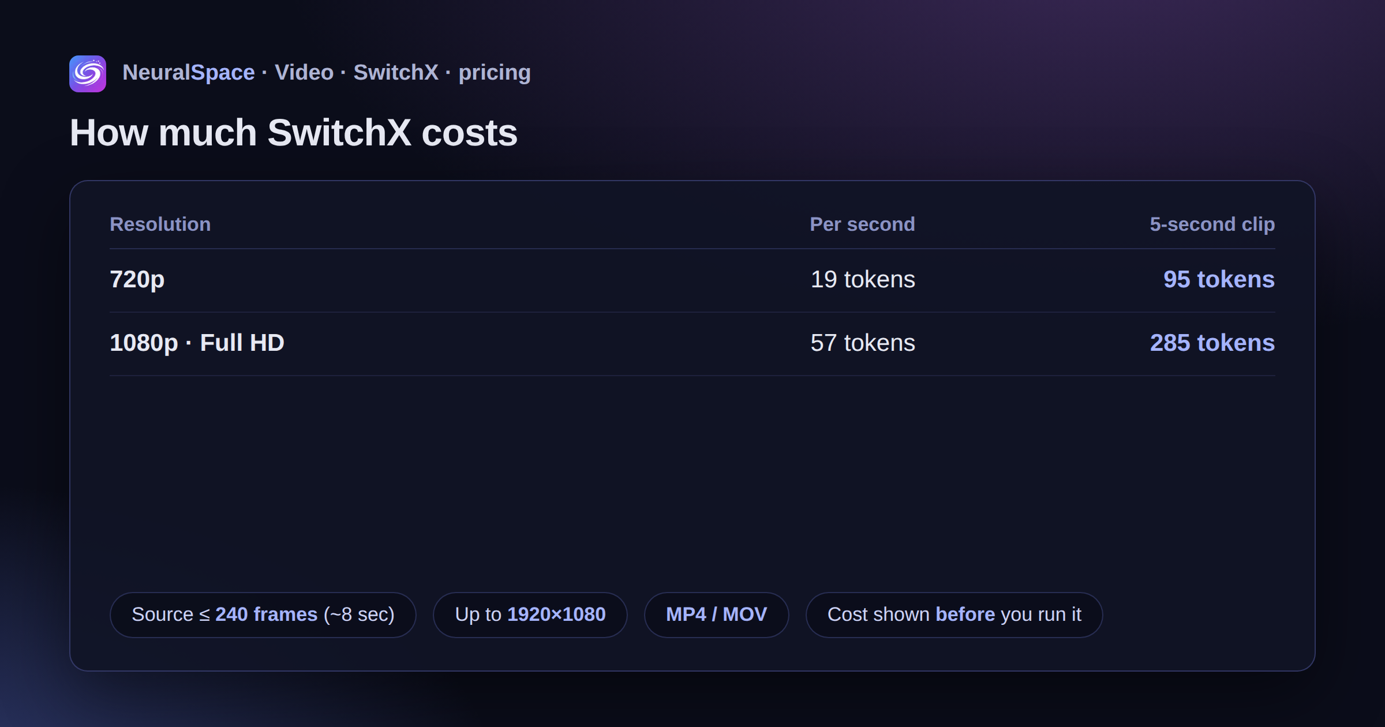
Task: Click the 57 tokens per-second value
Action: tap(863, 343)
